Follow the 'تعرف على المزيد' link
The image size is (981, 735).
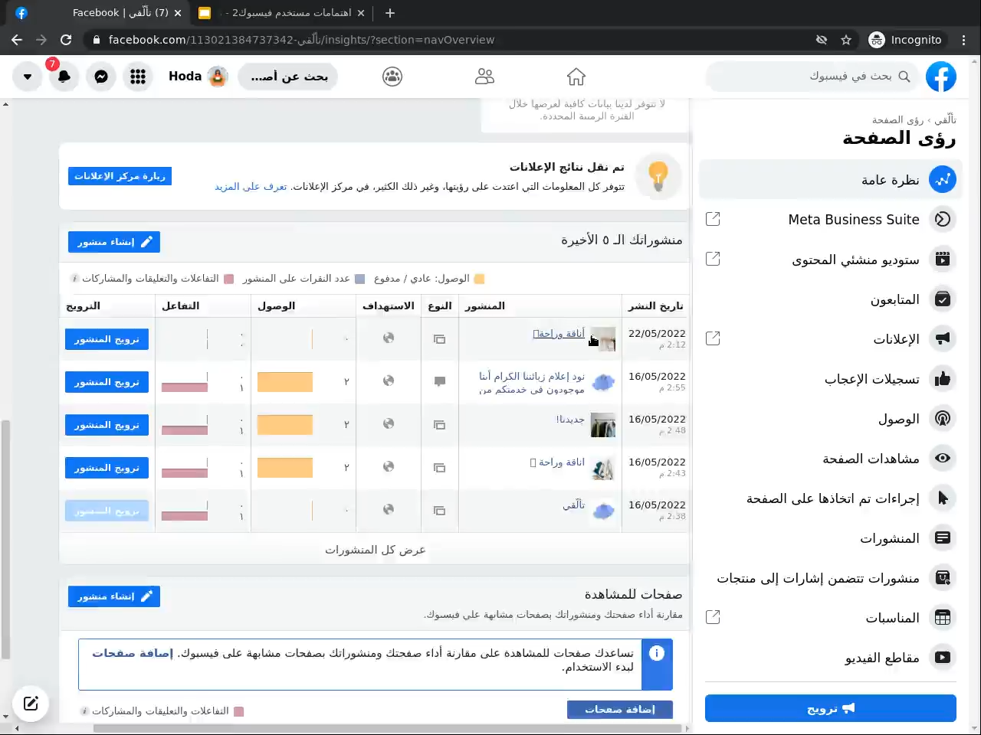(x=251, y=187)
